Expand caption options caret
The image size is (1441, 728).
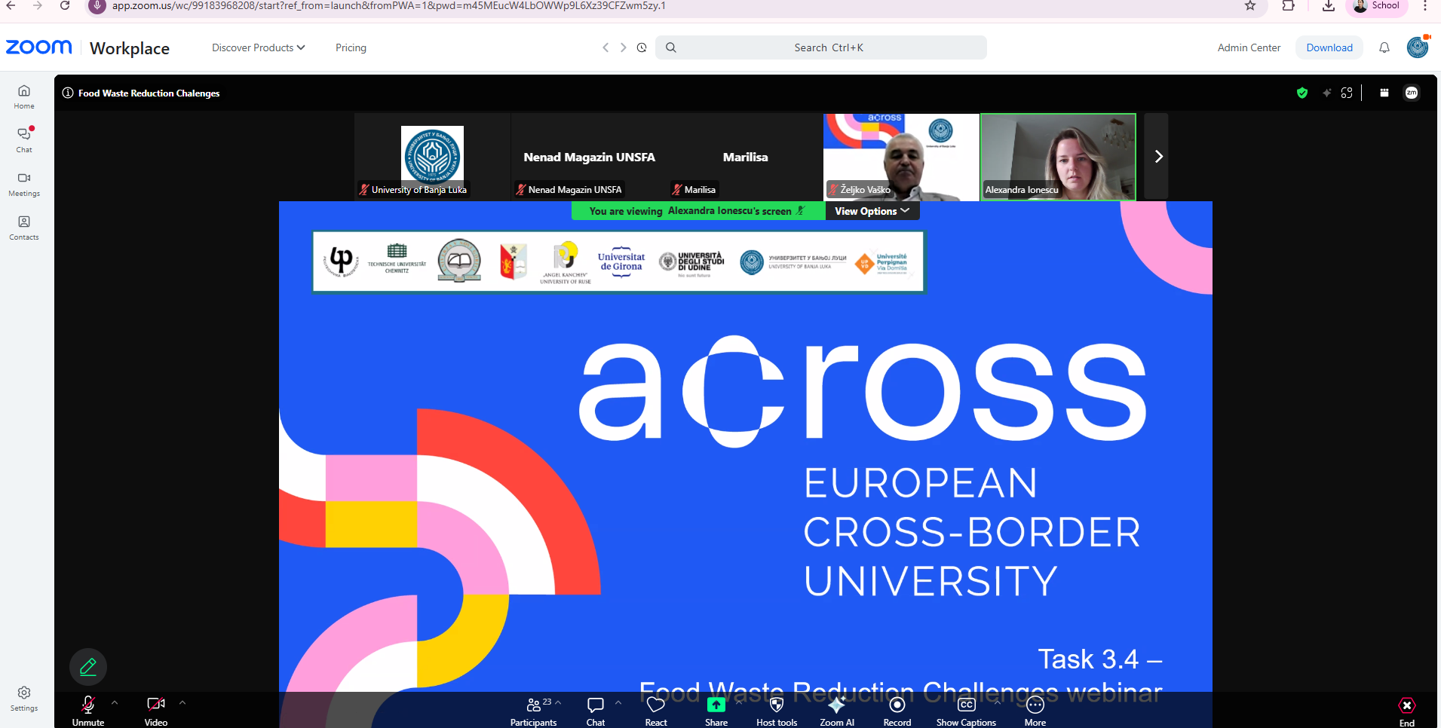[x=998, y=702]
